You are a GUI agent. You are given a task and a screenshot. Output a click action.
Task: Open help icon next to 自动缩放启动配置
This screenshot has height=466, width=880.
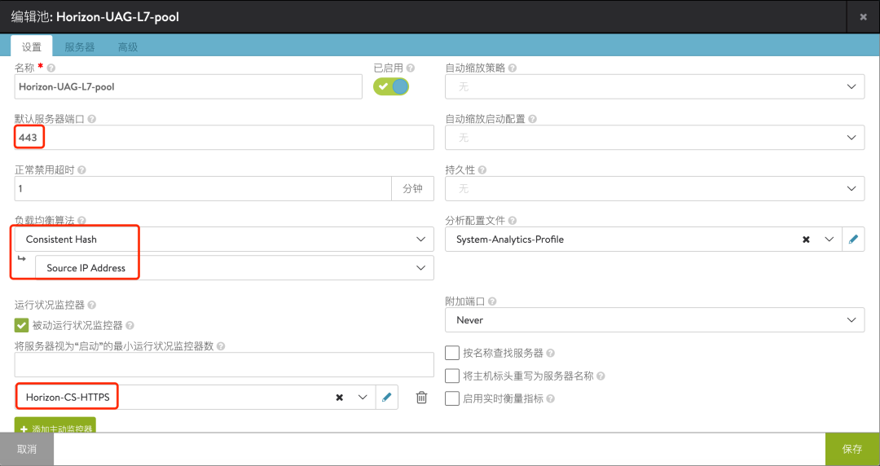(x=533, y=119)
